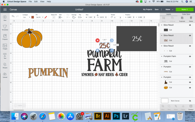195x122 pixels.
Task: Hide the first Slice Result layer
Action: [190, 25]
